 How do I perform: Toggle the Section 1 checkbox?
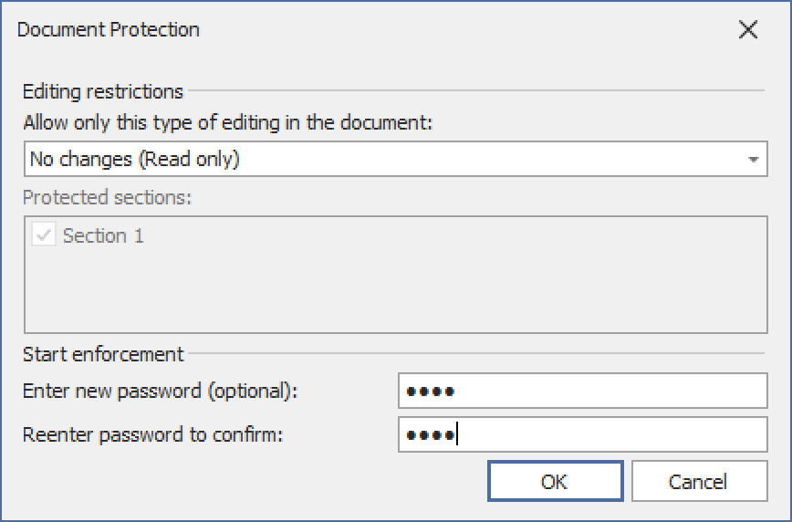point(43,235)
